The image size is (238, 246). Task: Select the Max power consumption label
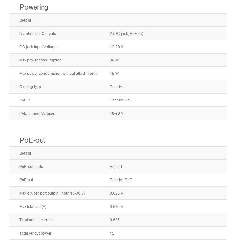[x=40, y=60]
